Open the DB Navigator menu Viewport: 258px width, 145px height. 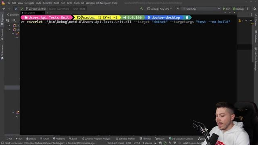(104, 3)
